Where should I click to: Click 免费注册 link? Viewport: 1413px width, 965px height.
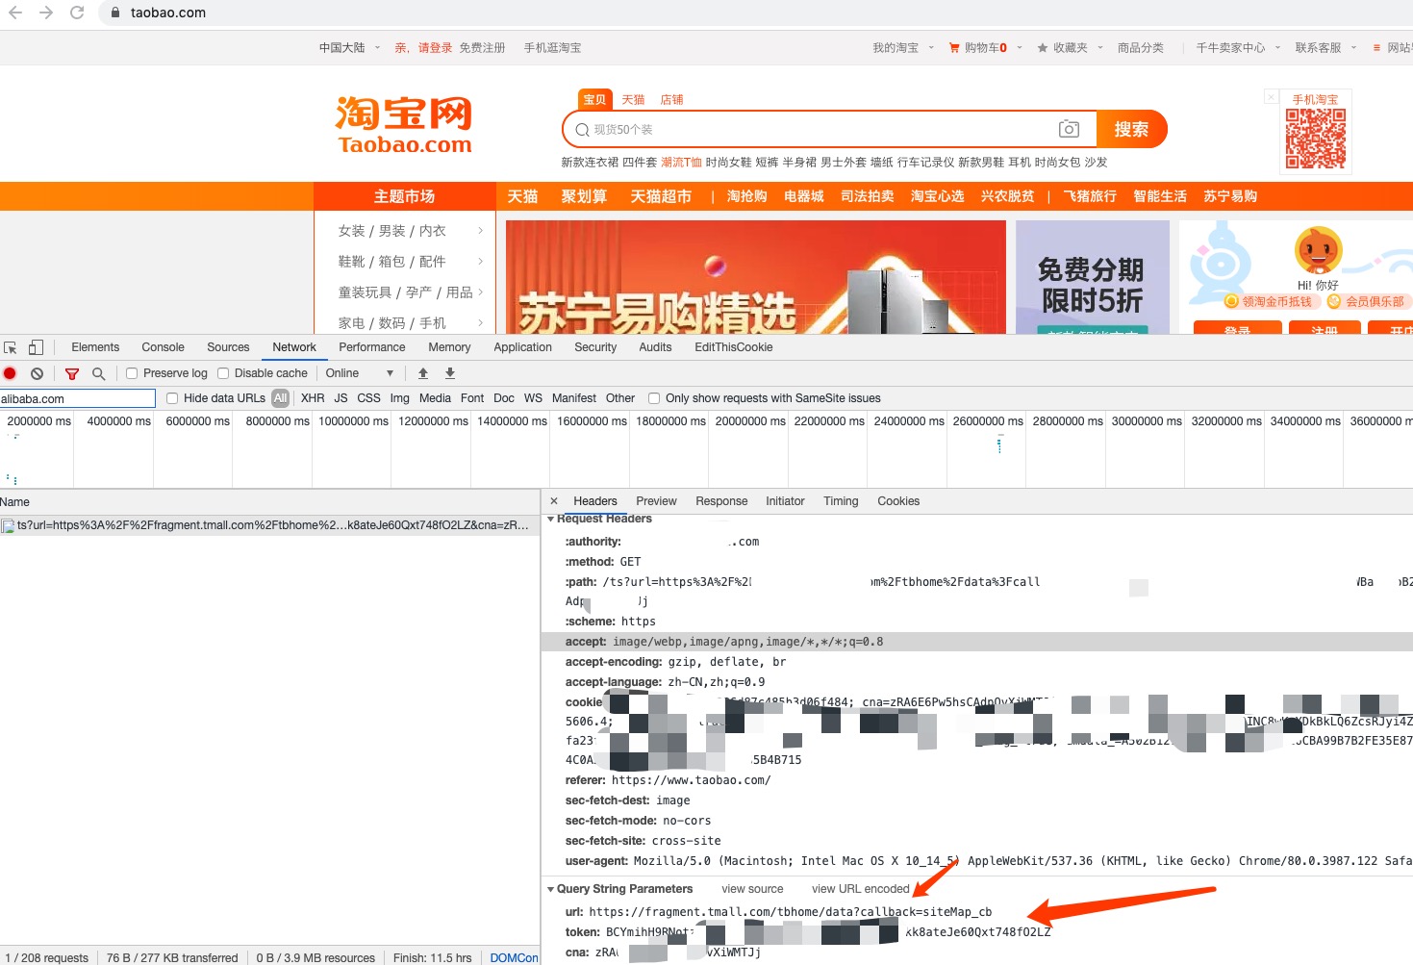482,47
